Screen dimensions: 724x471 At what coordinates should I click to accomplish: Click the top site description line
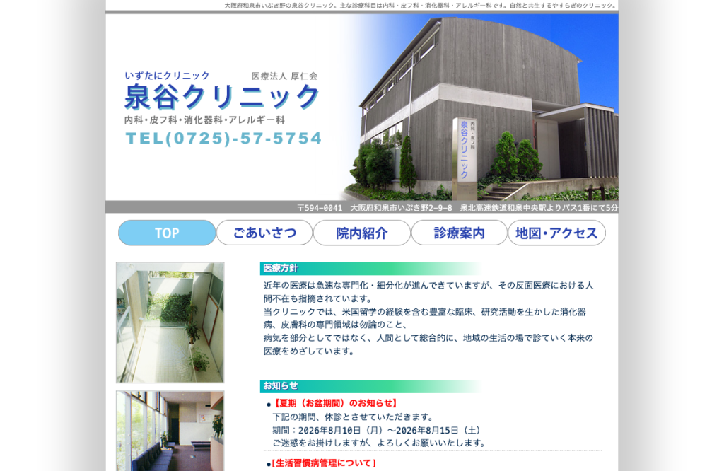[x=421, y=6]
